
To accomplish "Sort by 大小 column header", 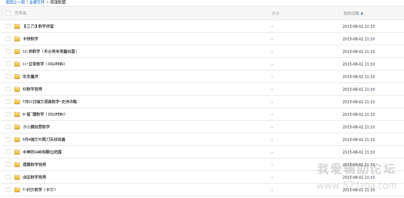I will 276,13.
